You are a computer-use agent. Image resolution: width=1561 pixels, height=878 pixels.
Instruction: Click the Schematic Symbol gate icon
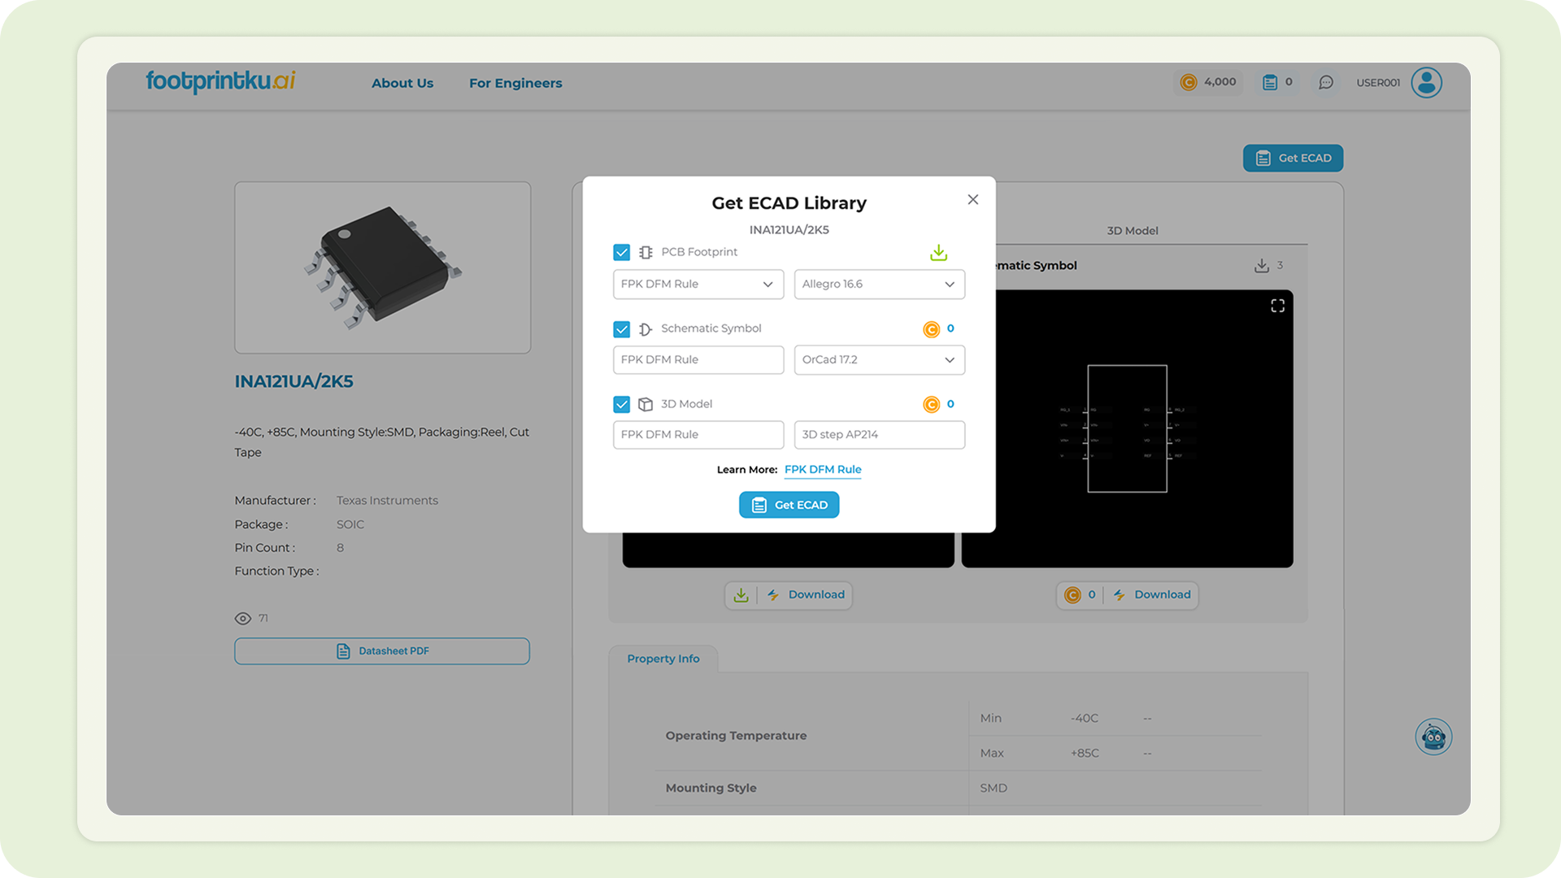tap(646, 329)
